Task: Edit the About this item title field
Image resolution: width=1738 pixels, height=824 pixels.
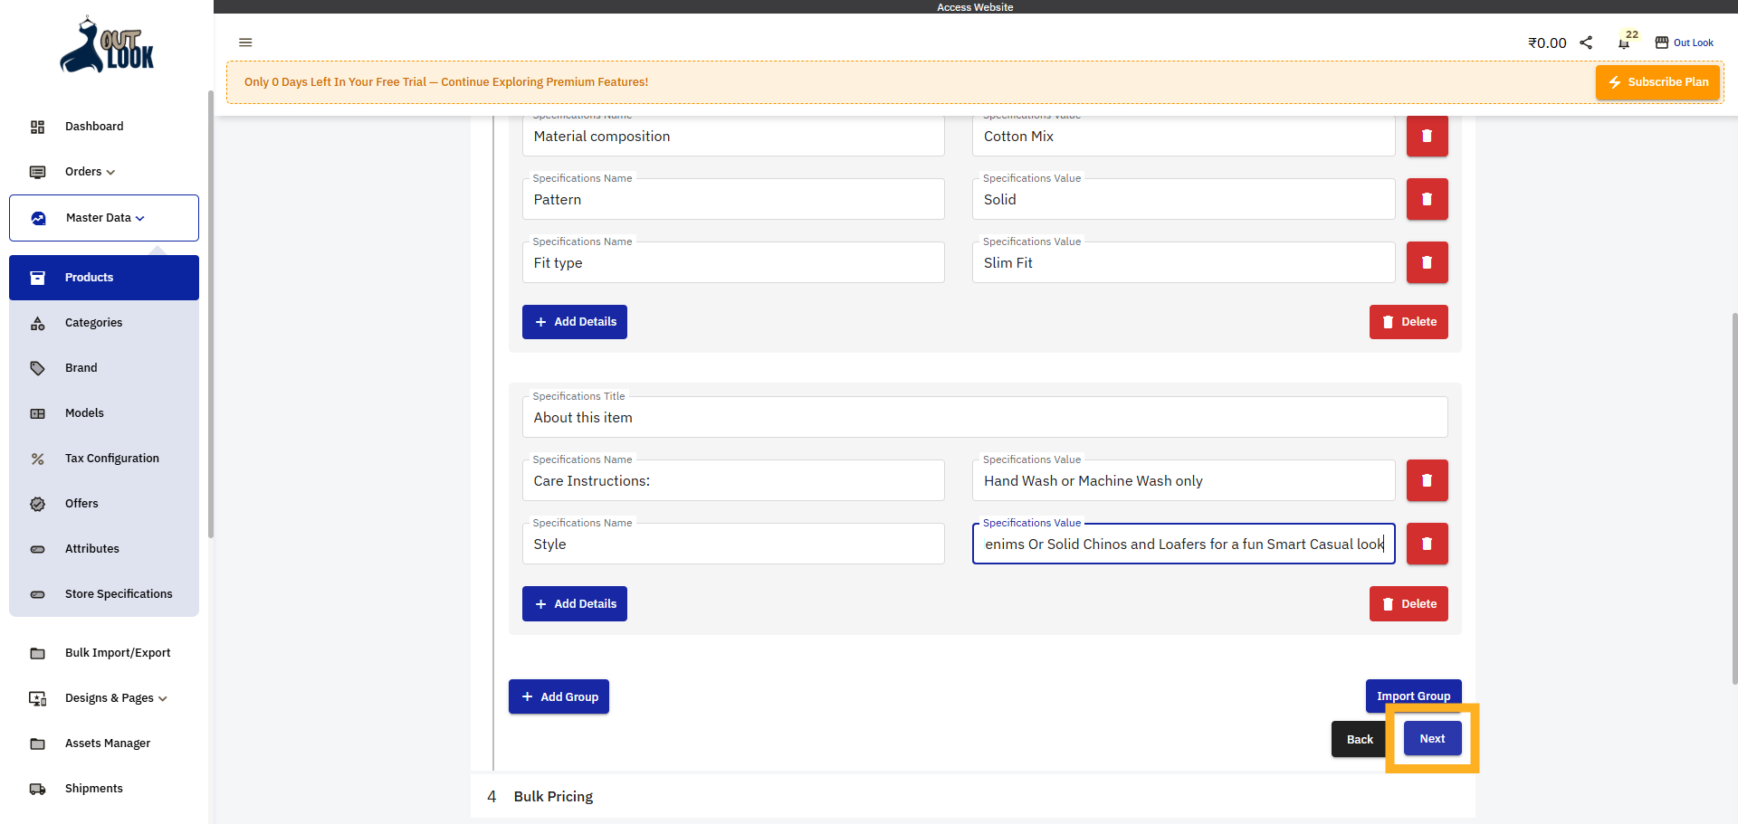Action: (984, 418)
